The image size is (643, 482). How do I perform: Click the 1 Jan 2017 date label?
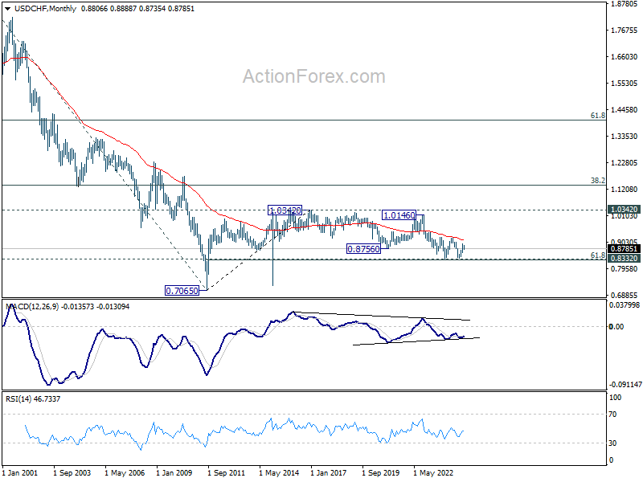tap(328, 472)
